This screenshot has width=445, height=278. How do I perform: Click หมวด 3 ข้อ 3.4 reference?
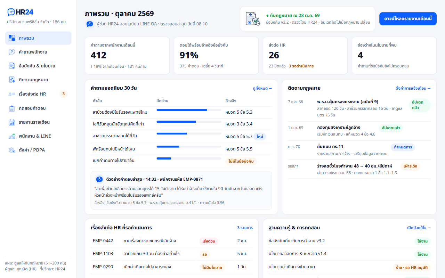pyautogui.click(x=239, y=124)
